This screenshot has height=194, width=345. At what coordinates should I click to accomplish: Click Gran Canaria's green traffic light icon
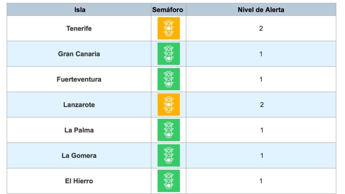169,54
